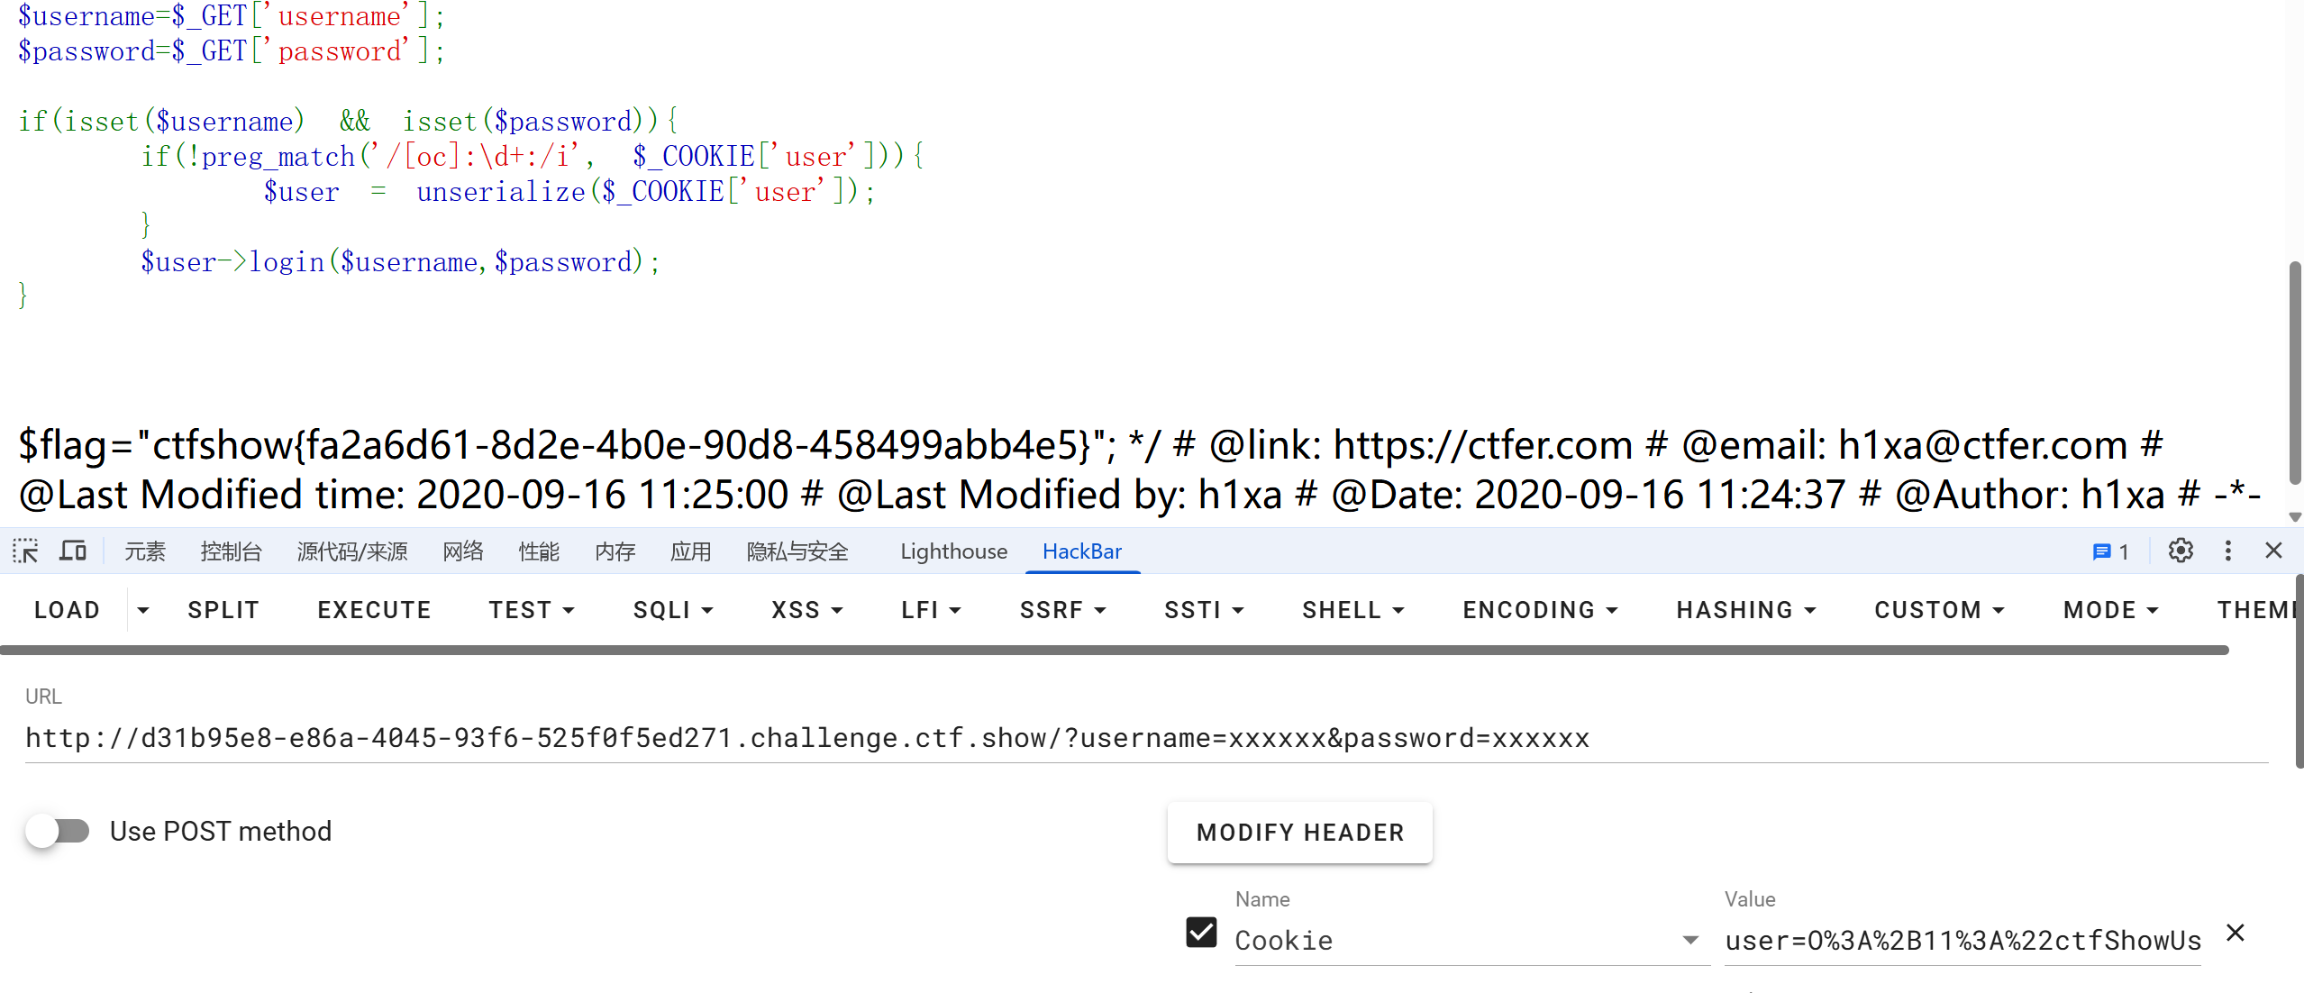
Task: Expand the LOAD split-button arrow
Action: pos(142,611)
